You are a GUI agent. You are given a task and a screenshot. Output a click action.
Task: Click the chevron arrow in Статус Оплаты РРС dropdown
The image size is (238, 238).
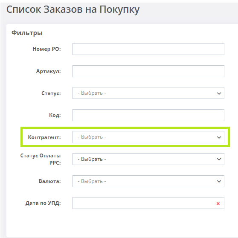[x=219, y=159]
